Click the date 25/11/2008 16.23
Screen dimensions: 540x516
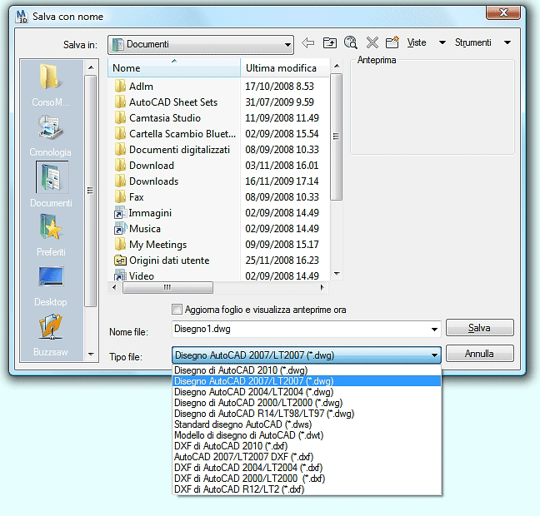coord(282,260)
